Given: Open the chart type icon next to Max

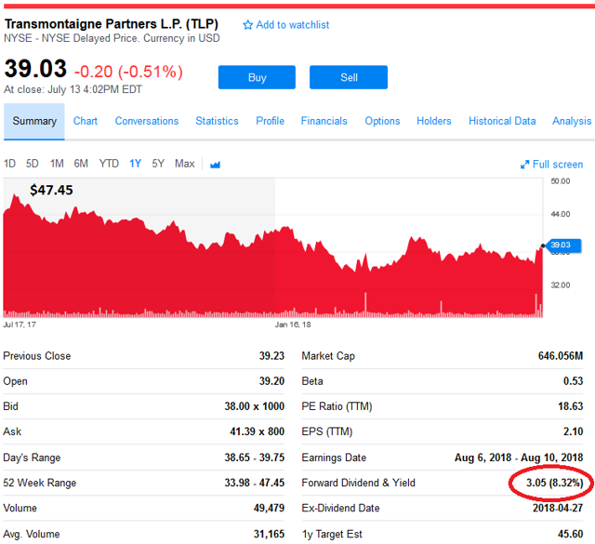Looking at the screenshot, I should [215, 165].
